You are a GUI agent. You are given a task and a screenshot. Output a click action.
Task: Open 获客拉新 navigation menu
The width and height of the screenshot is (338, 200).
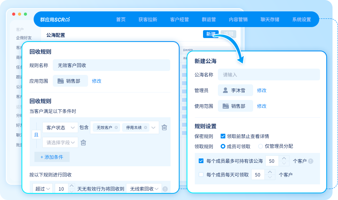click(x=147, y=20)
